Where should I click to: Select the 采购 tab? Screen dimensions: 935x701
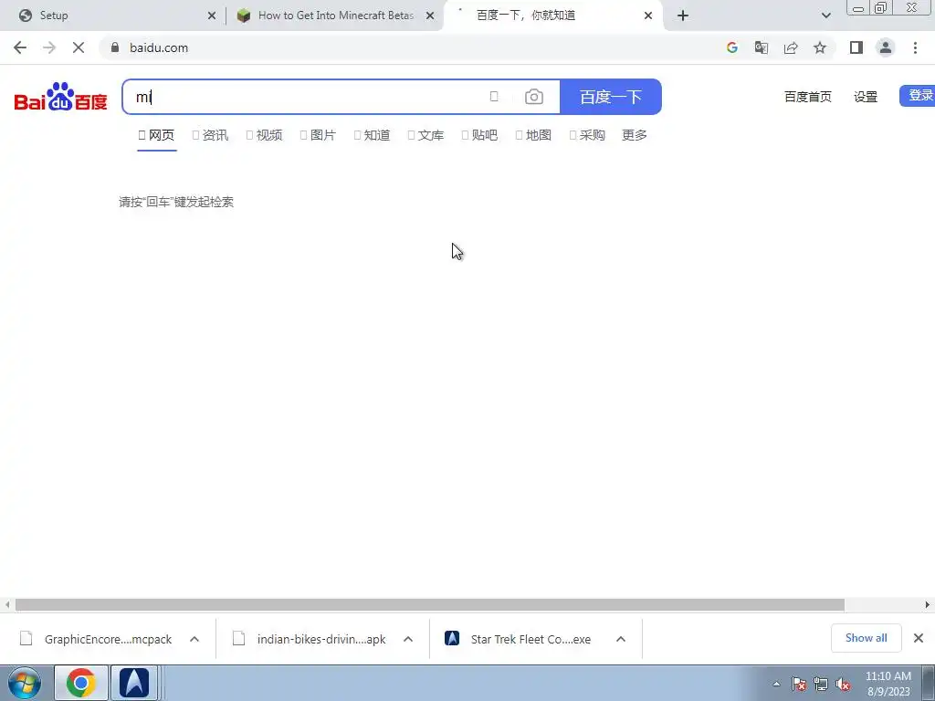[587, 135]
